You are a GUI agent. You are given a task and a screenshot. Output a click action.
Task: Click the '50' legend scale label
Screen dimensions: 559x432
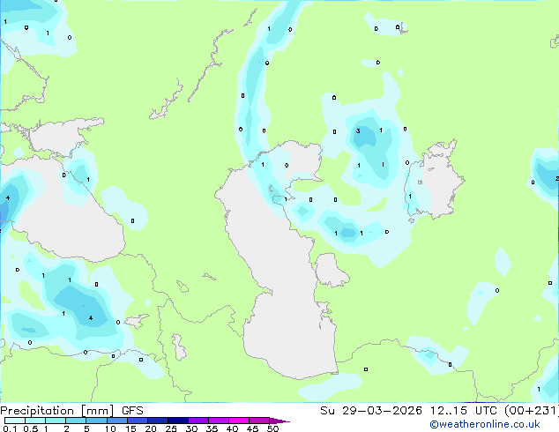point(272,428)
